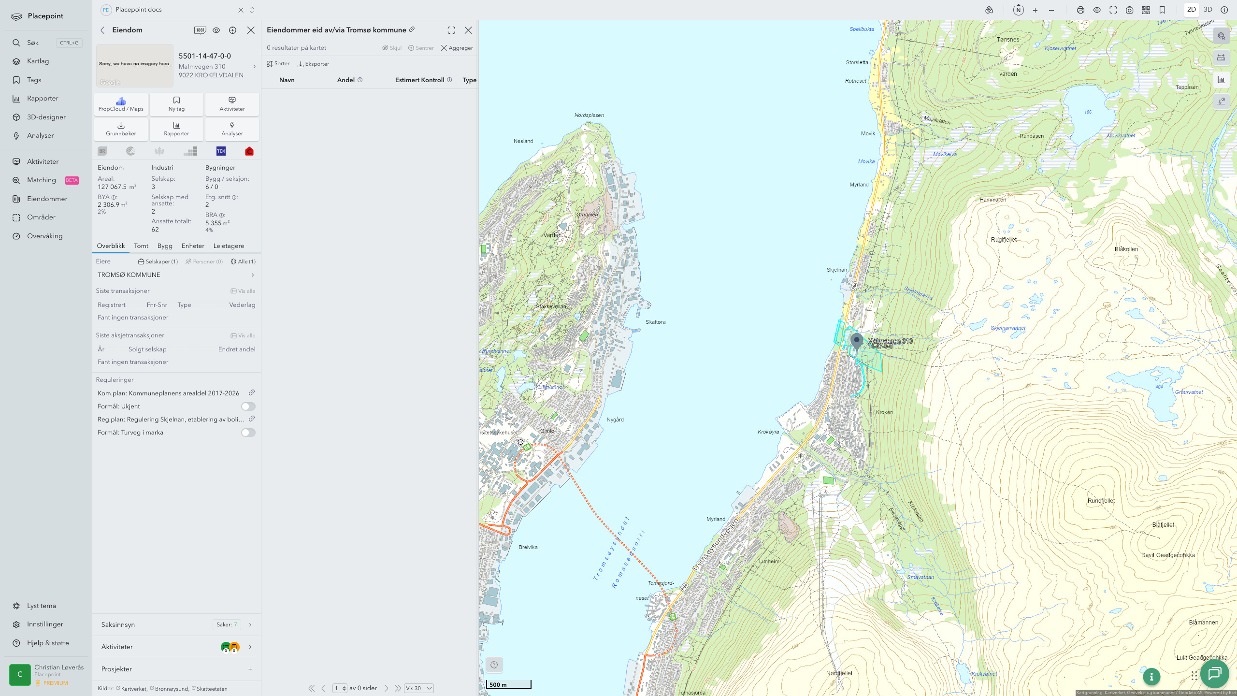Switch to the Bygg tab
Viewport: 1237px width, 696px height.
[x=165, y=246]
